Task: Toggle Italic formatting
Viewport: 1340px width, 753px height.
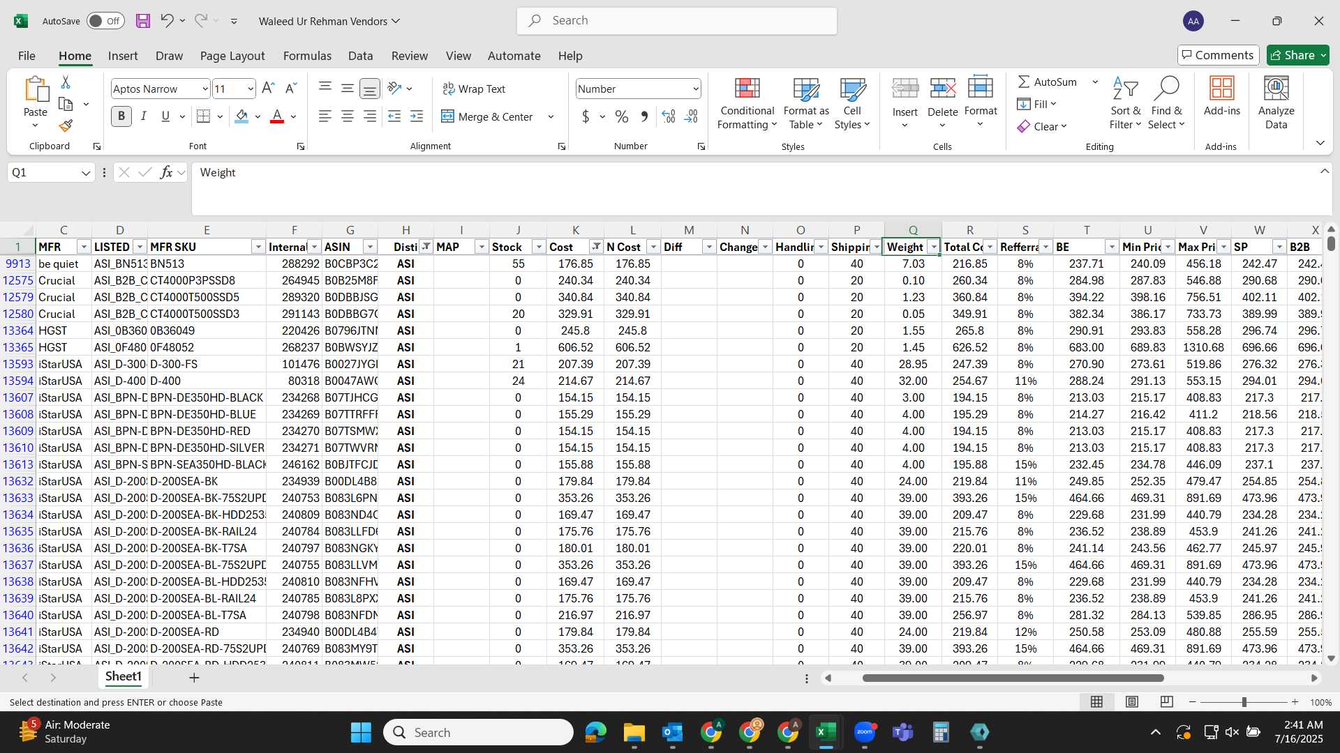Action: (144, 116)
